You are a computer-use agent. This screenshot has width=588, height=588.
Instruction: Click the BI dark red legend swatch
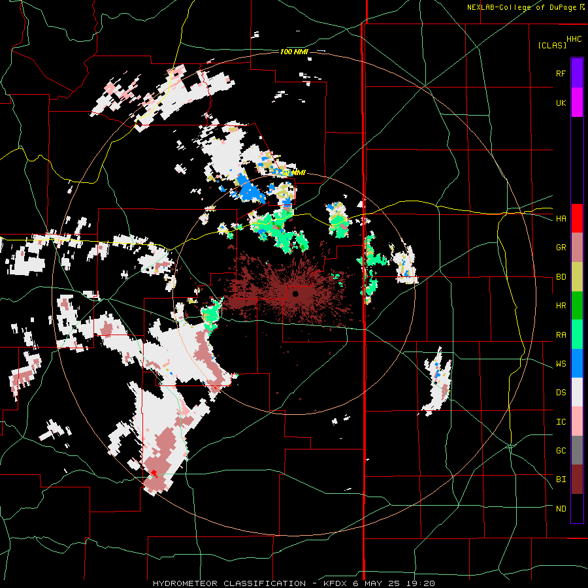tap(577, 480)
